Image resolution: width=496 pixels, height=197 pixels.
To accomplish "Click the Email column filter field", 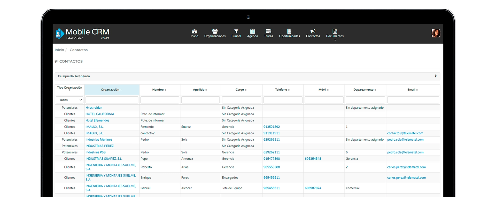I will click(x=413, y=100).
